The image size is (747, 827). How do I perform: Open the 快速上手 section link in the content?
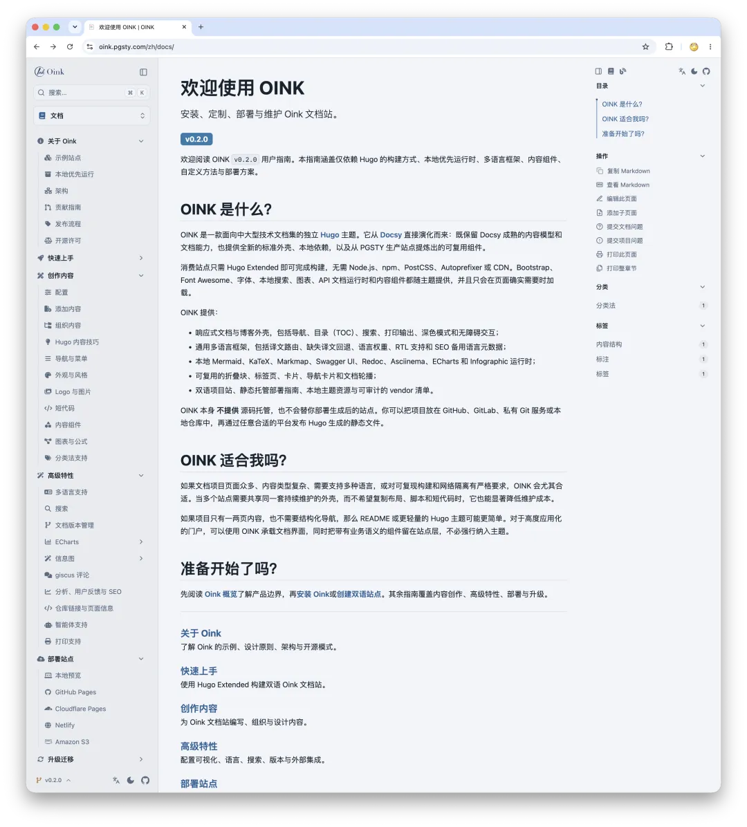click(199, 671)
